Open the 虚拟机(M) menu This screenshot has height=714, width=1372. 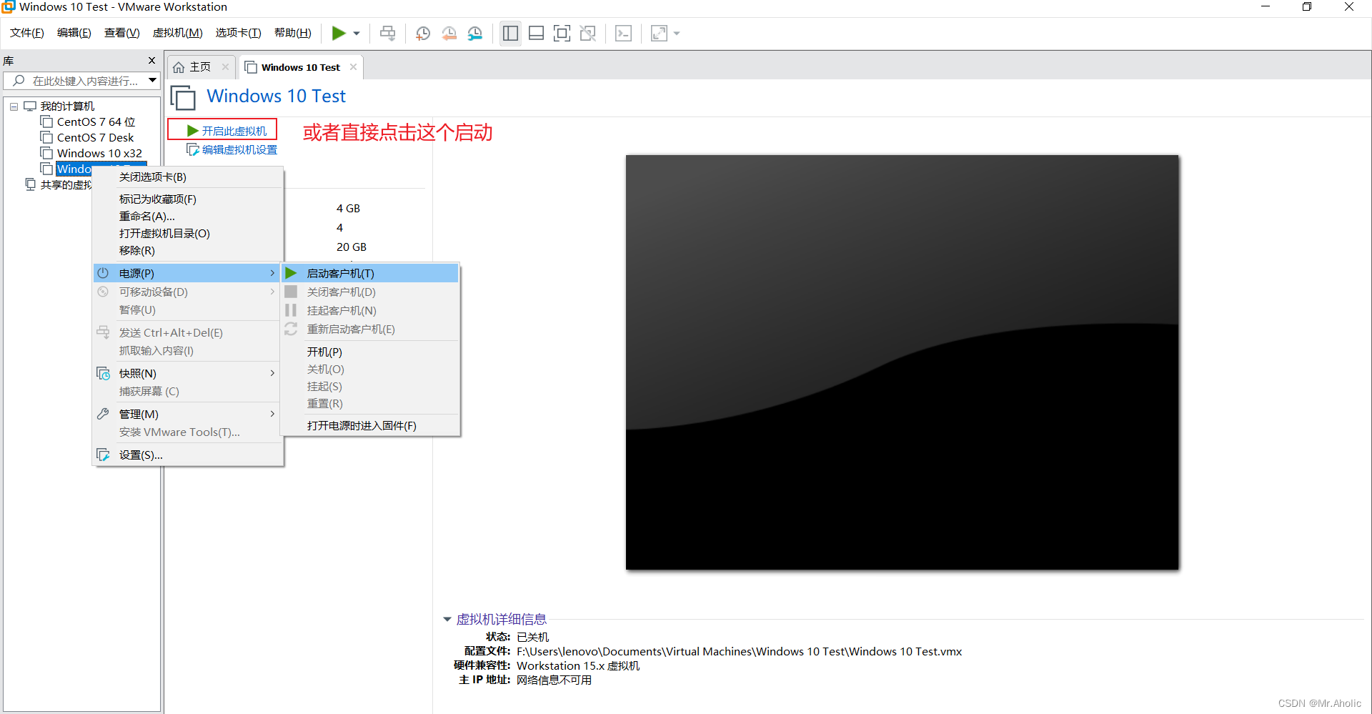[x=177, y=33]
